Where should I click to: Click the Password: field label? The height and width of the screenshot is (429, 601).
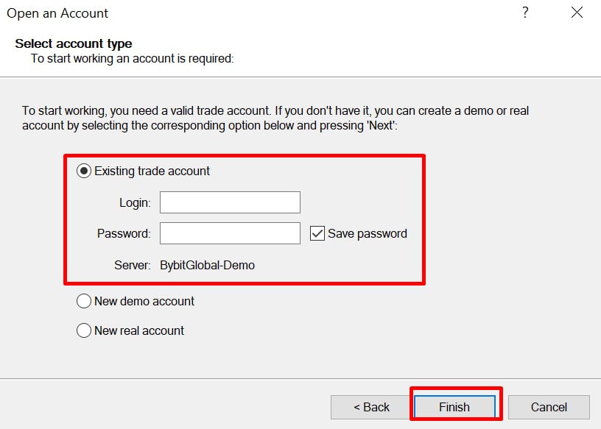(124, 234)
